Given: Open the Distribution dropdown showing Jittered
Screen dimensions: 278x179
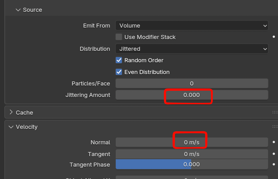Looking at the screenshot, I should pyautogui.click(x=192, y=49).
